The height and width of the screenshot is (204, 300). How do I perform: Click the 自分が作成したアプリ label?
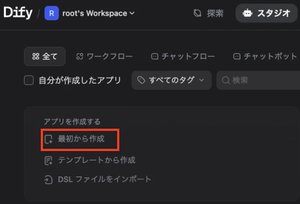coord(80,80)
